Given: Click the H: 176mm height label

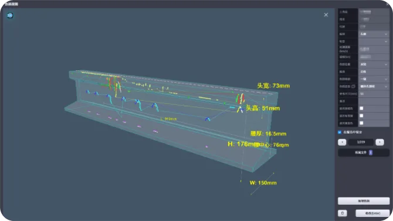Looking at the screenshot, I should [243, 144].
